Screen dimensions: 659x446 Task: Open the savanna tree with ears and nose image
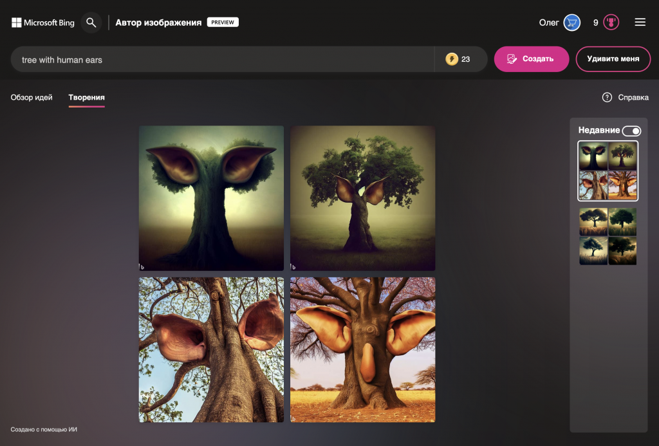(363, 349)
